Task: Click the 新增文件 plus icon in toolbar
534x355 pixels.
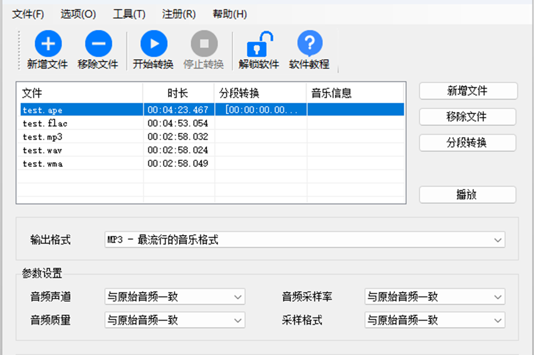Action: [x=48, y=44]
